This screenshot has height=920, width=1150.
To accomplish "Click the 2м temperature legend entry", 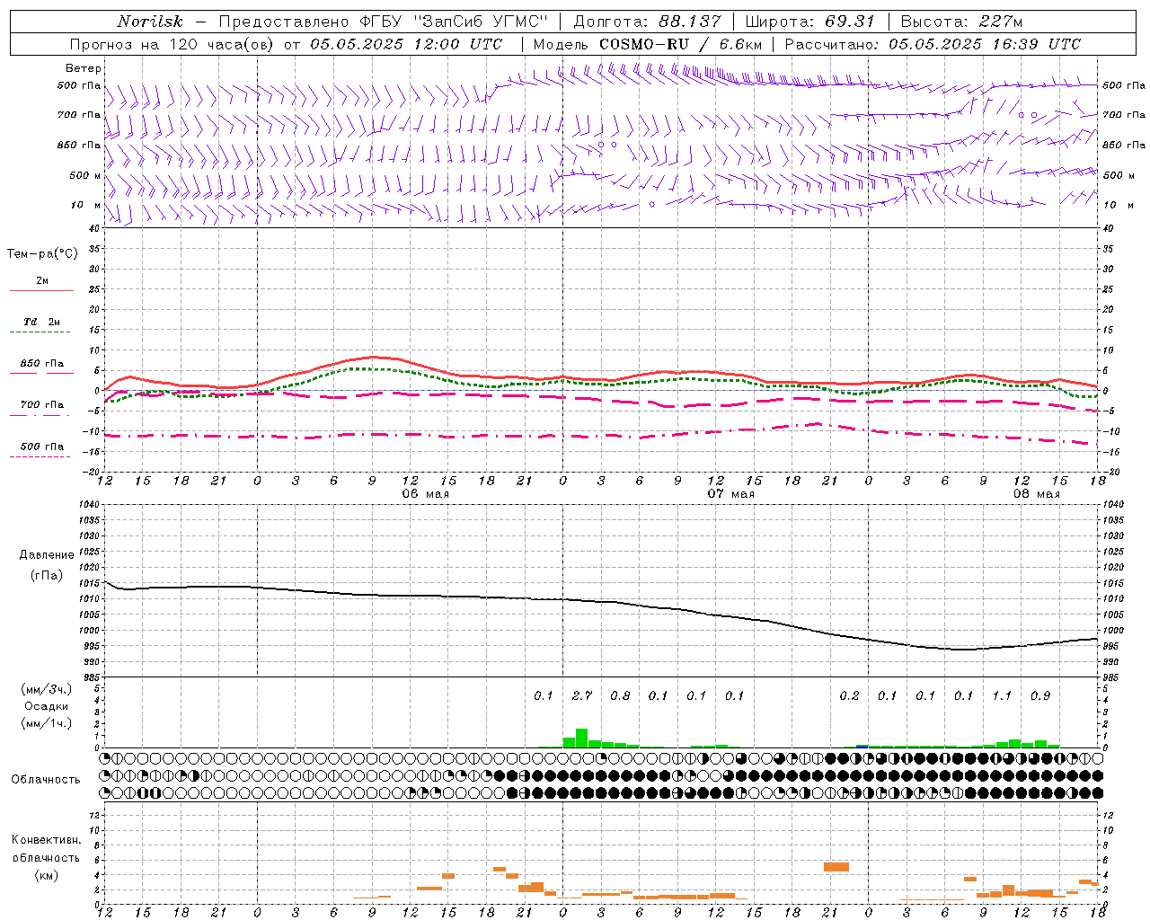I will click(42, 280).
